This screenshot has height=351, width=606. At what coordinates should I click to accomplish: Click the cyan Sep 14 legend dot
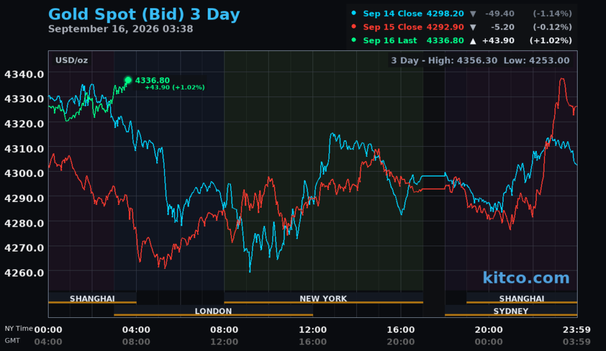(x=354, y=13)
